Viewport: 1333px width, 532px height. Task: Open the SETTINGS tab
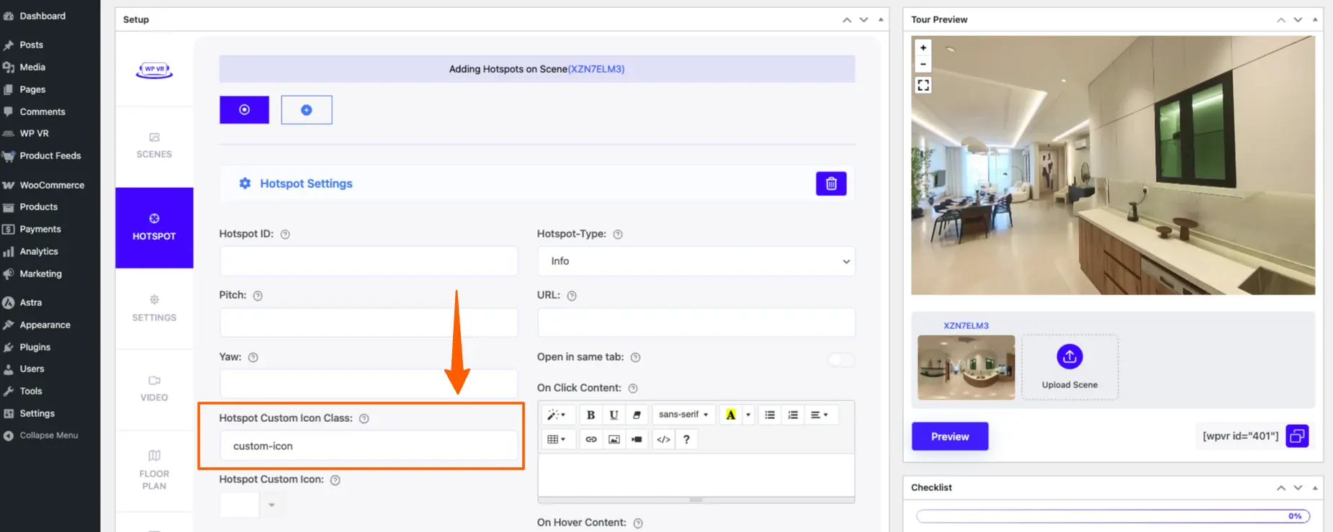click(x=154, y=309)
